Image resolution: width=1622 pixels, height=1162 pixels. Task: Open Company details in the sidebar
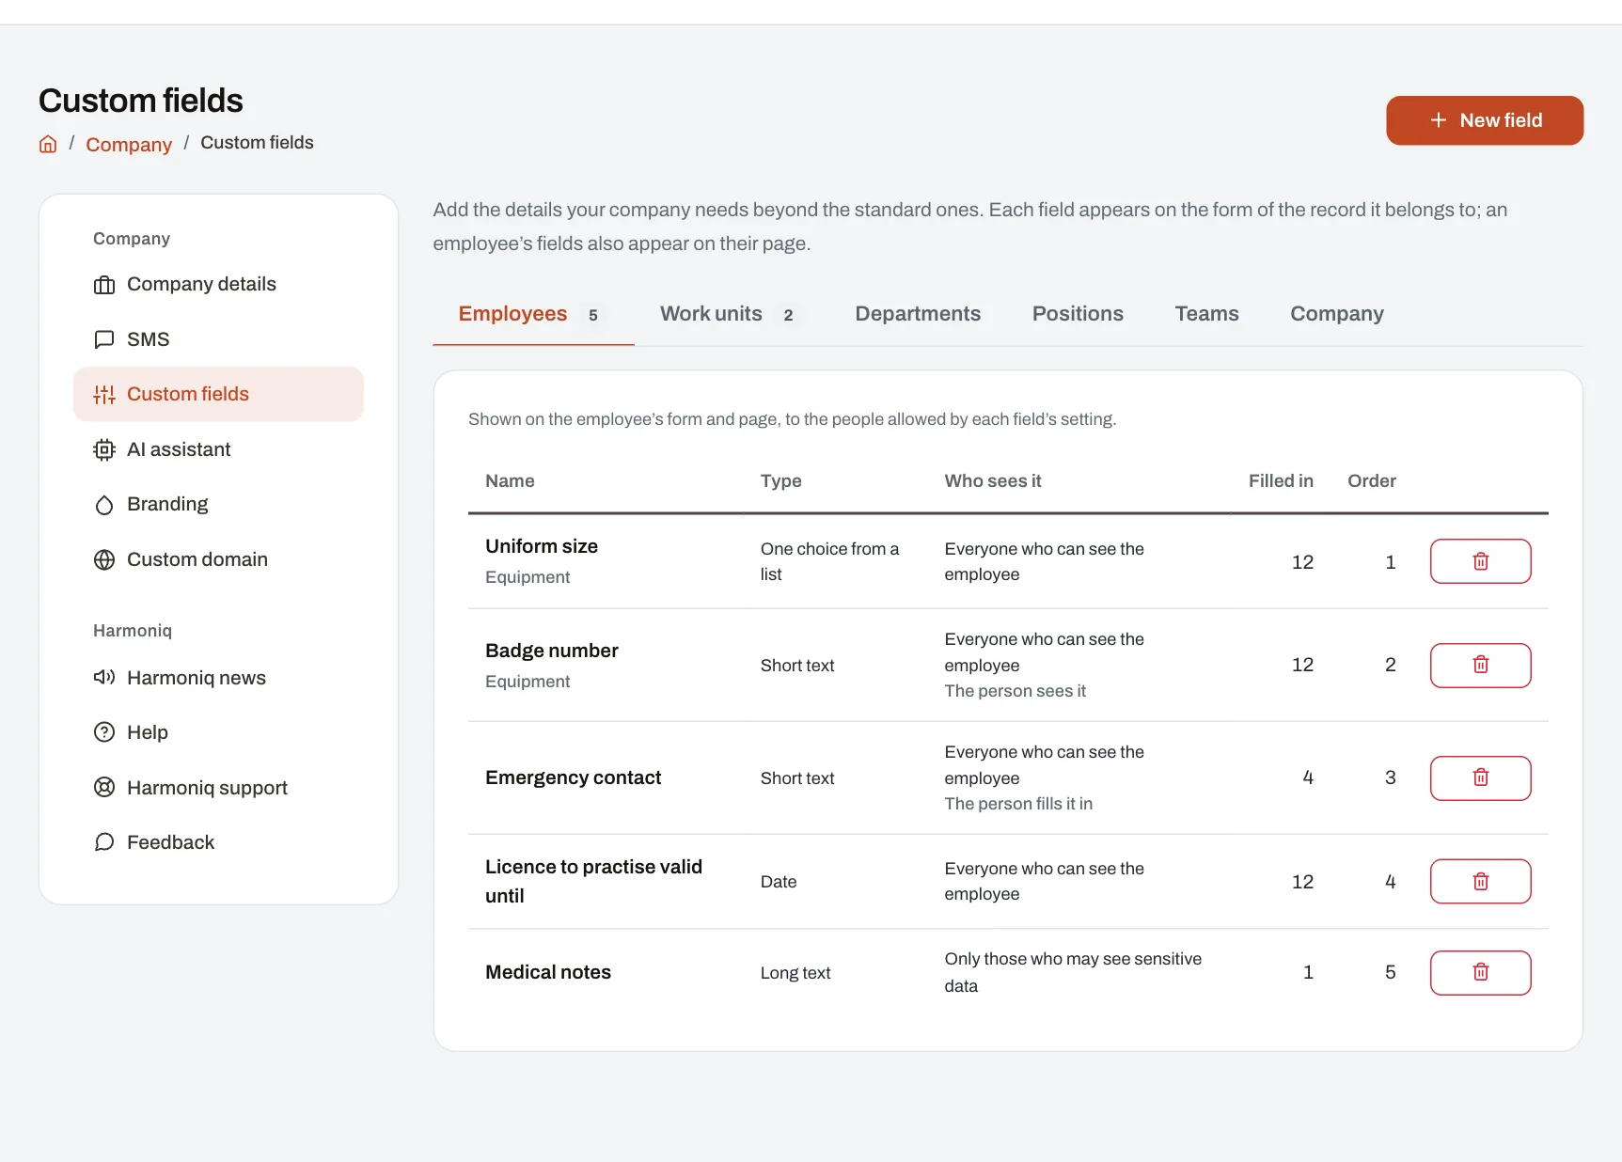click(x=218, y=284)
